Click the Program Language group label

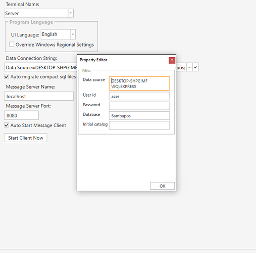point(31,22)
